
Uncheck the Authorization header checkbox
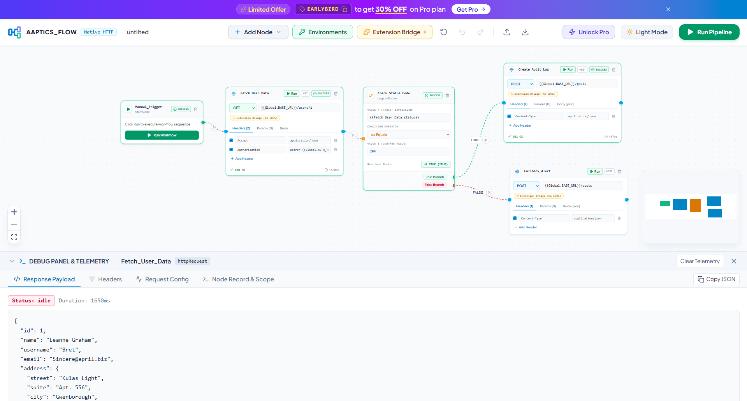pyautogui.click(x=231, y=150)
